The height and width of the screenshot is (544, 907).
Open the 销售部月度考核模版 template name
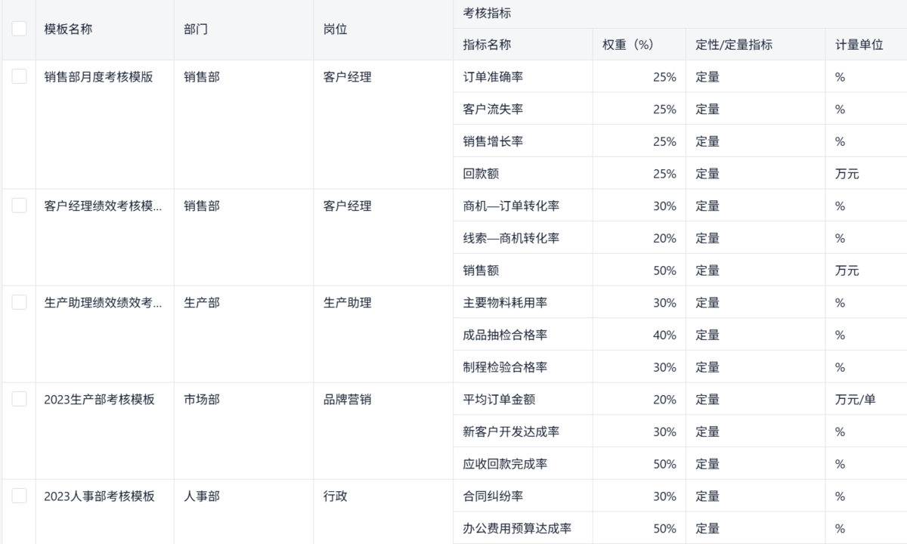pyautogui.click(x=98, y=76)
